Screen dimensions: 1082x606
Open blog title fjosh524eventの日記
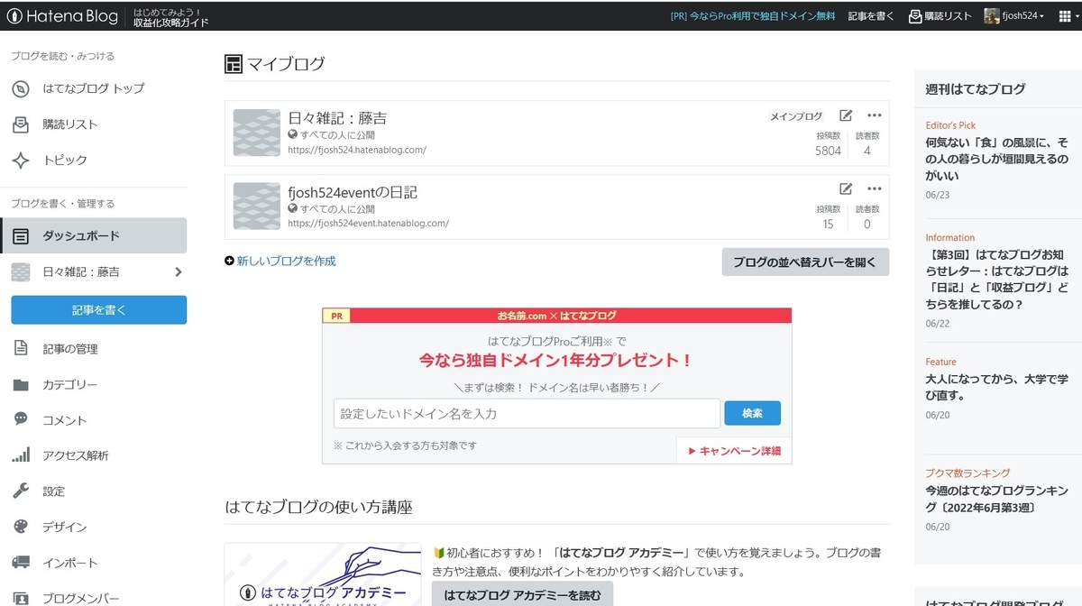pyautogui.click(x=353, y=192)
